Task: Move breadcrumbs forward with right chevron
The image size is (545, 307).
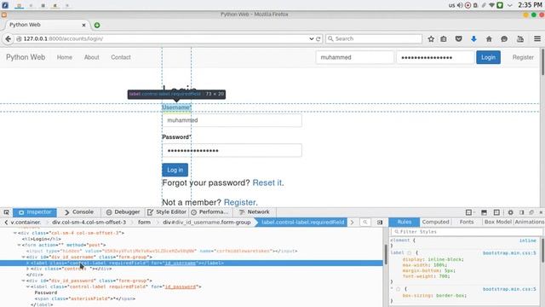Action: pyautogui.click(x=352, y=222)
